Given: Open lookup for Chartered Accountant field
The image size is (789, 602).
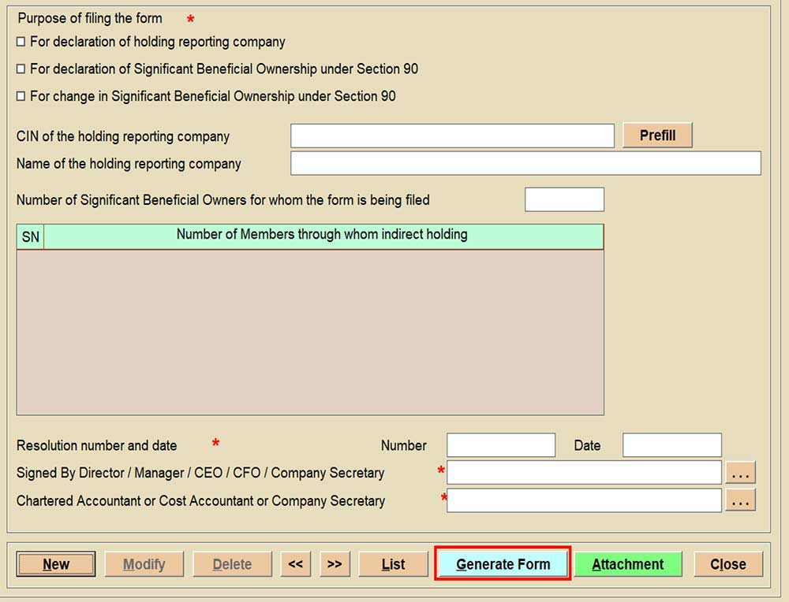Looking at the screenshot, I should 740,500.
